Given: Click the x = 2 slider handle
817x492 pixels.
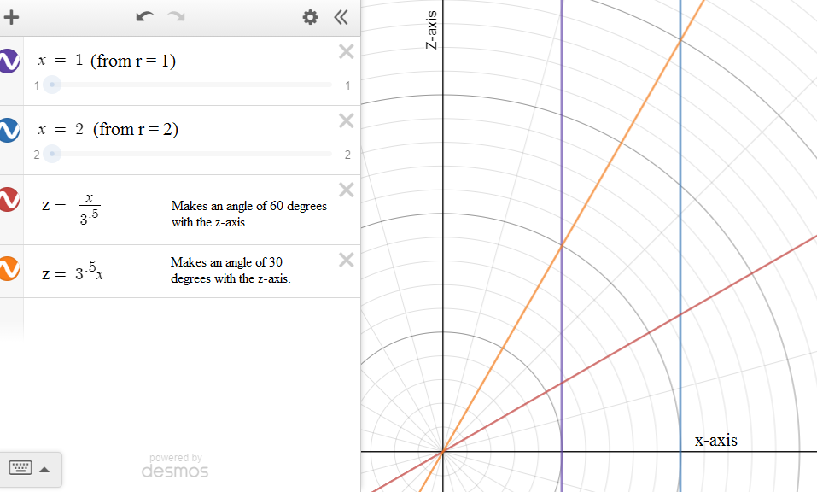Looking at the screenshot, I should click(x=52, y=154).
